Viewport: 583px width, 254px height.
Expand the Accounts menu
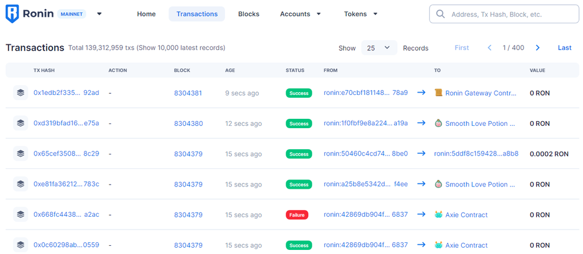point(300,14)
